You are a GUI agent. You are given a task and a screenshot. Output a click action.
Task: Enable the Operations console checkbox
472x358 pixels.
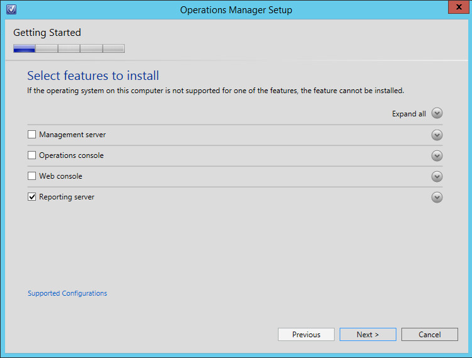tap(32, 155)
